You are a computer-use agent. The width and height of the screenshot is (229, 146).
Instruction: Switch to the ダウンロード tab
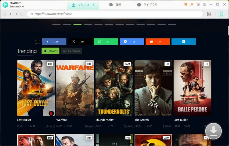(83, 5)
